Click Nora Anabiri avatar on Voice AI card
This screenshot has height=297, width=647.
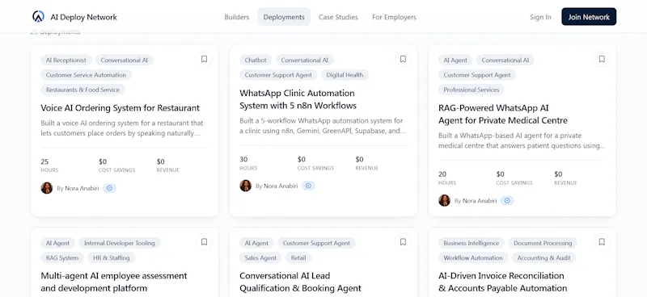pos(47,188)
